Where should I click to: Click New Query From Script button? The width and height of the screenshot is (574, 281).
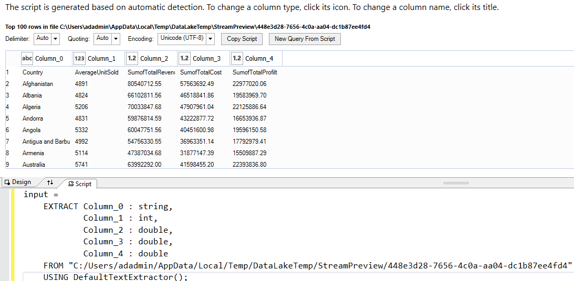pyautogui.click(x=305, y=39)
